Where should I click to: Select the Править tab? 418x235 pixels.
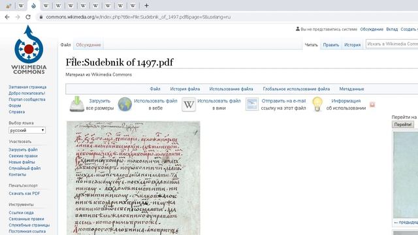point(331,45)
